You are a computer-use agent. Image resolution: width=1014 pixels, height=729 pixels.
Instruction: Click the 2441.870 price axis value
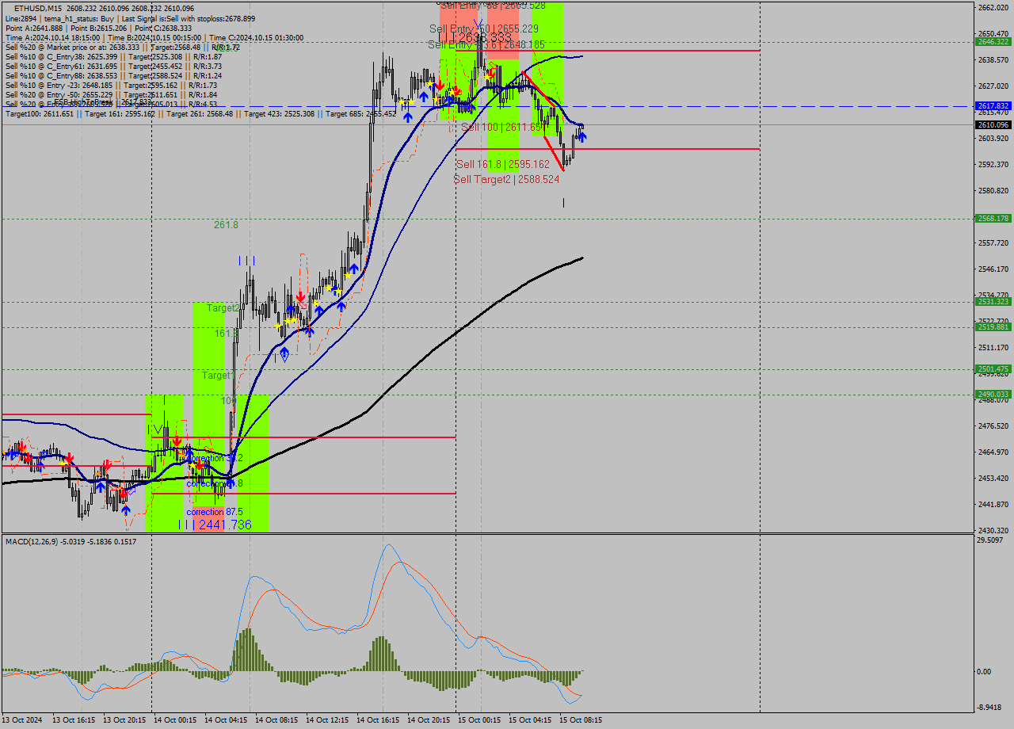point(993,505)
